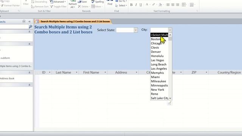Click the Spelling button
The height and width of the screenshot is (136, 242).
pyautogui.click(x=98, y=2)
